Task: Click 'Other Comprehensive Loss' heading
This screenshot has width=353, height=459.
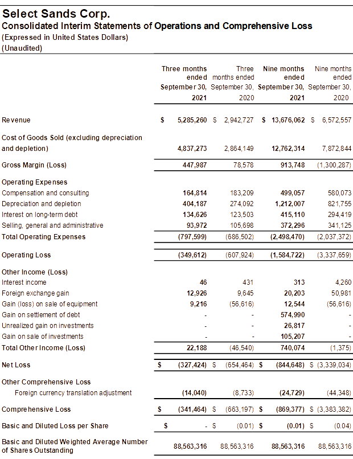Action: (46, 382)
